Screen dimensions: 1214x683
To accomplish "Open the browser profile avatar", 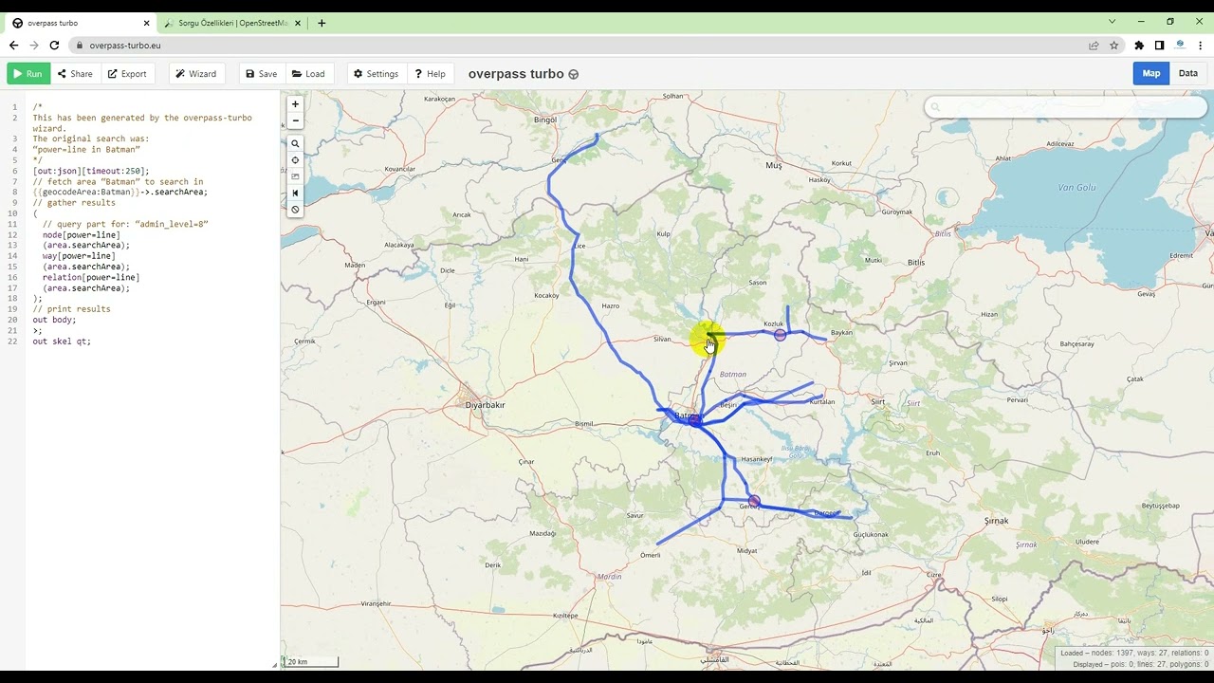I will (x=1180, y=45).
